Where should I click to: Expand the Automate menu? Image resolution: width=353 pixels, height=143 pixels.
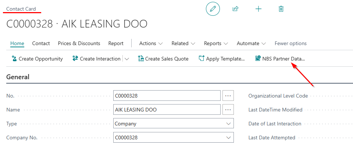[252, 43]
